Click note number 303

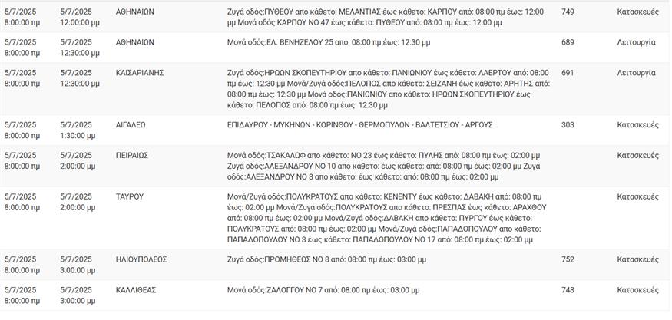pos(568,124)
